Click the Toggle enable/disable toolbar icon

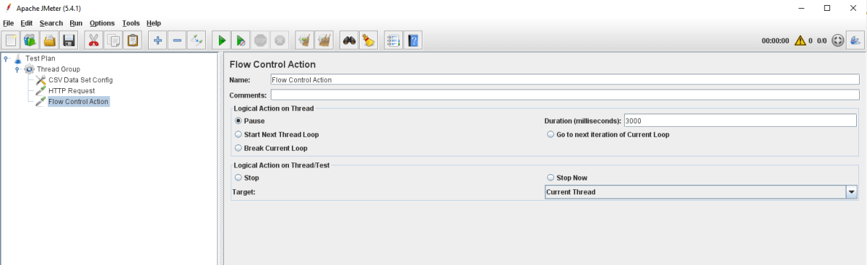pyautogui.click(x=197, y=40)
